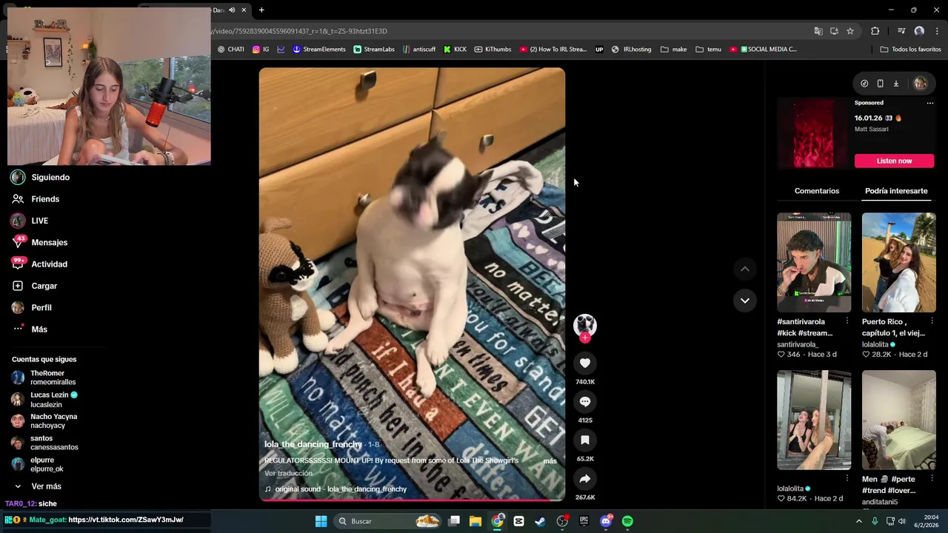Expand video description with más

(x=550, y=460)
